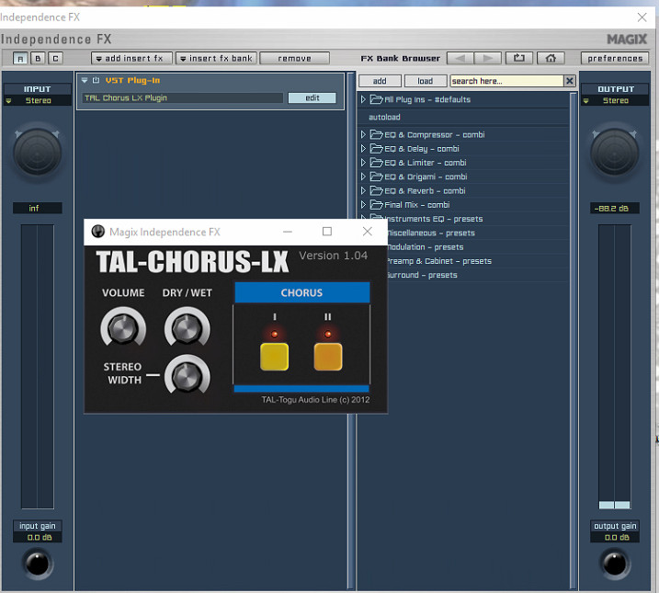The height and width of the screenshot is (593, 659).
Task: Toggle Chorus II orange button
Action: click(x=328, y=357)
